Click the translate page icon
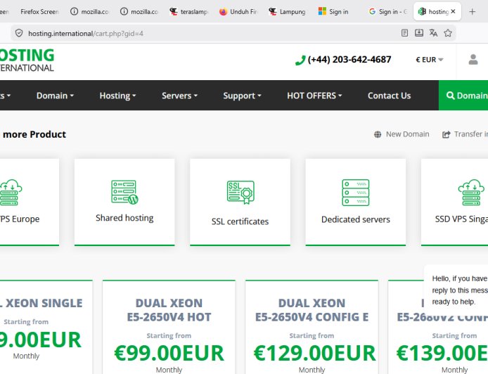 (x=433, y=33)
